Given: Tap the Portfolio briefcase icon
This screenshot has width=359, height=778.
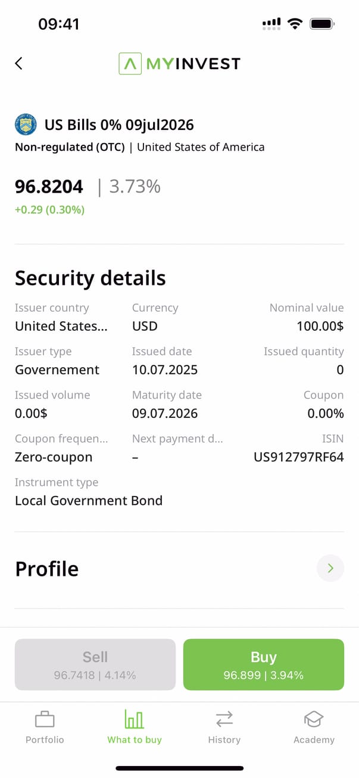Looking at the screenshot, I should click(x=45, y=720).
